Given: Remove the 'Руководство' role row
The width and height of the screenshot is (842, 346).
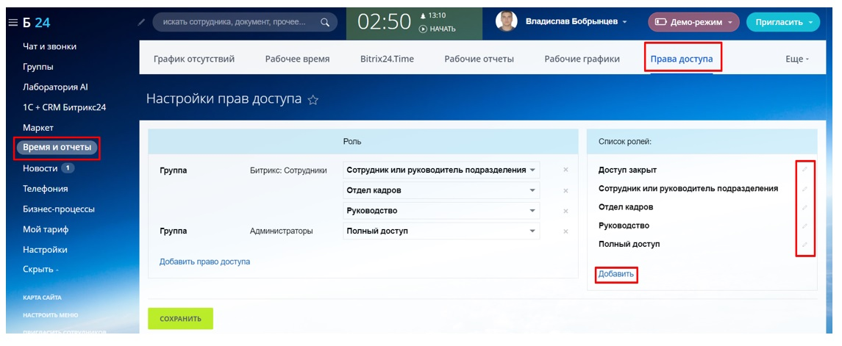Looking at the screenshot, I should tap(566, 211).
